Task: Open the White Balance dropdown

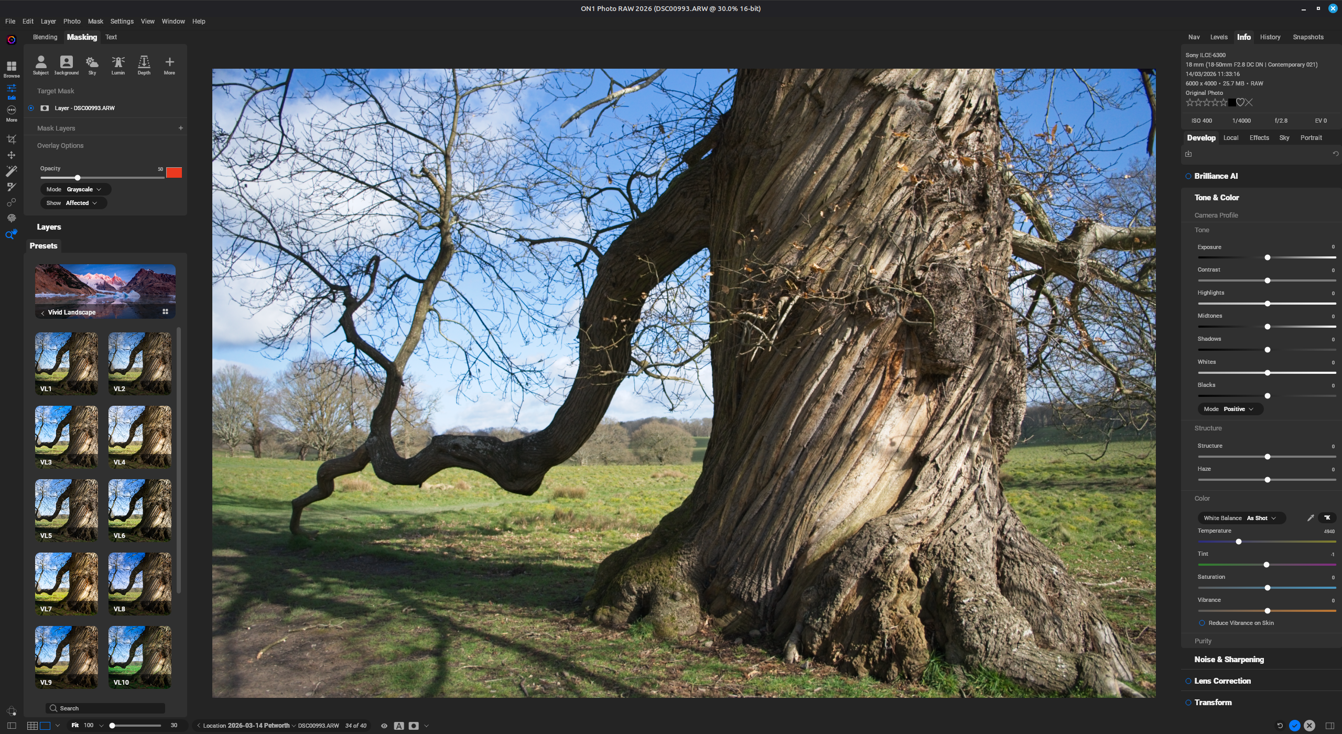Action: coord(1241,517)
